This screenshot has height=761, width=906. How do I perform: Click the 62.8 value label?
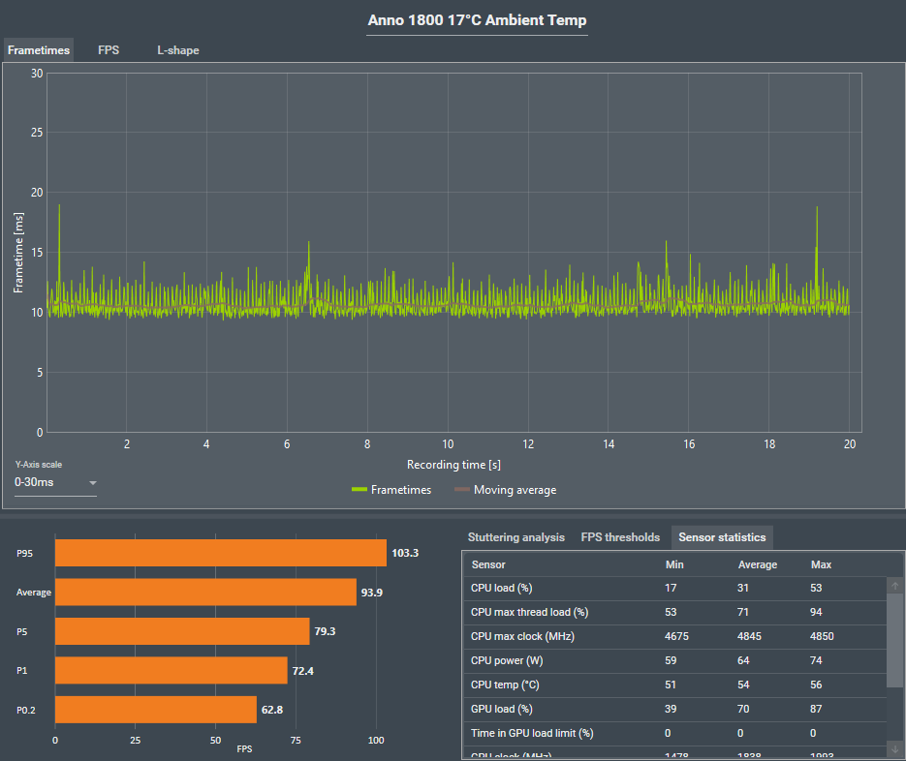tap(272, 710)
